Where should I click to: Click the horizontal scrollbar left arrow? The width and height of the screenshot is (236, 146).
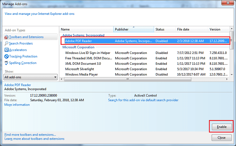coord(62,79)
